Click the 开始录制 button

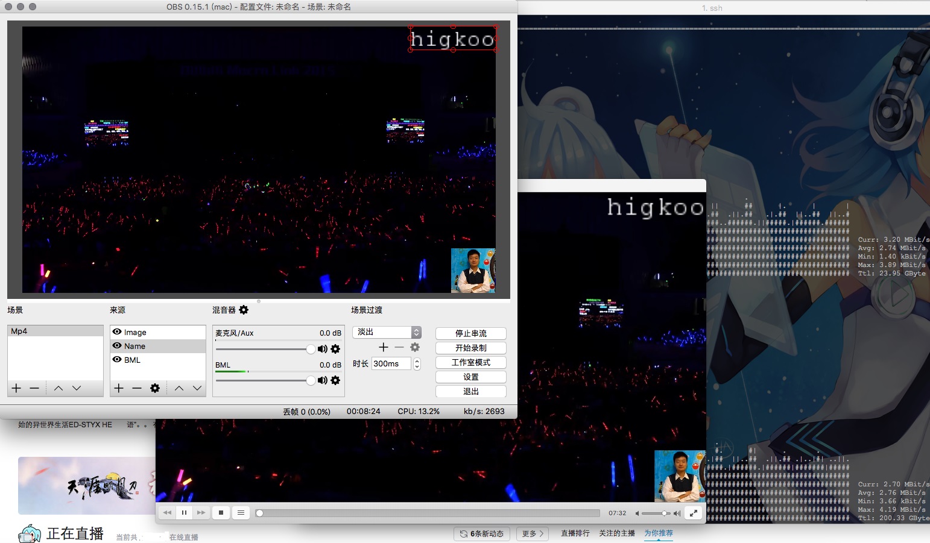coord(471,348)
